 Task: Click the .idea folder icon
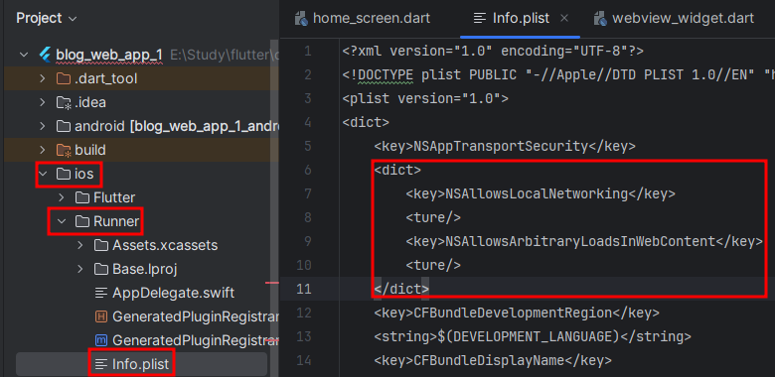63,102
